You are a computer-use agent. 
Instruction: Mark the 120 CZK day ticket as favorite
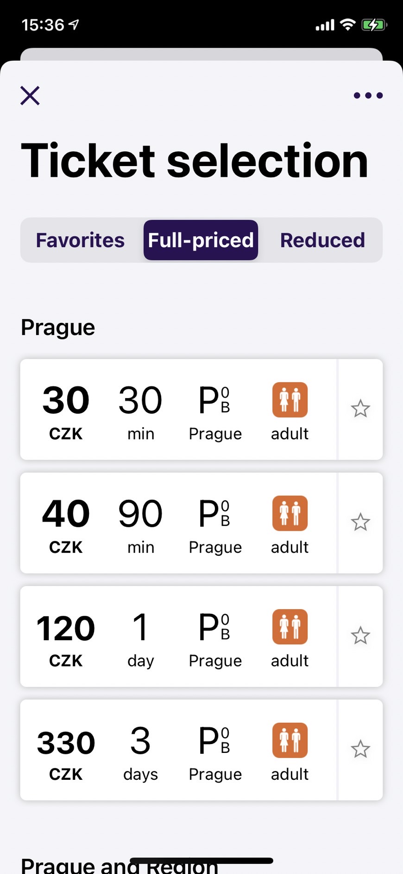(360, 636)
